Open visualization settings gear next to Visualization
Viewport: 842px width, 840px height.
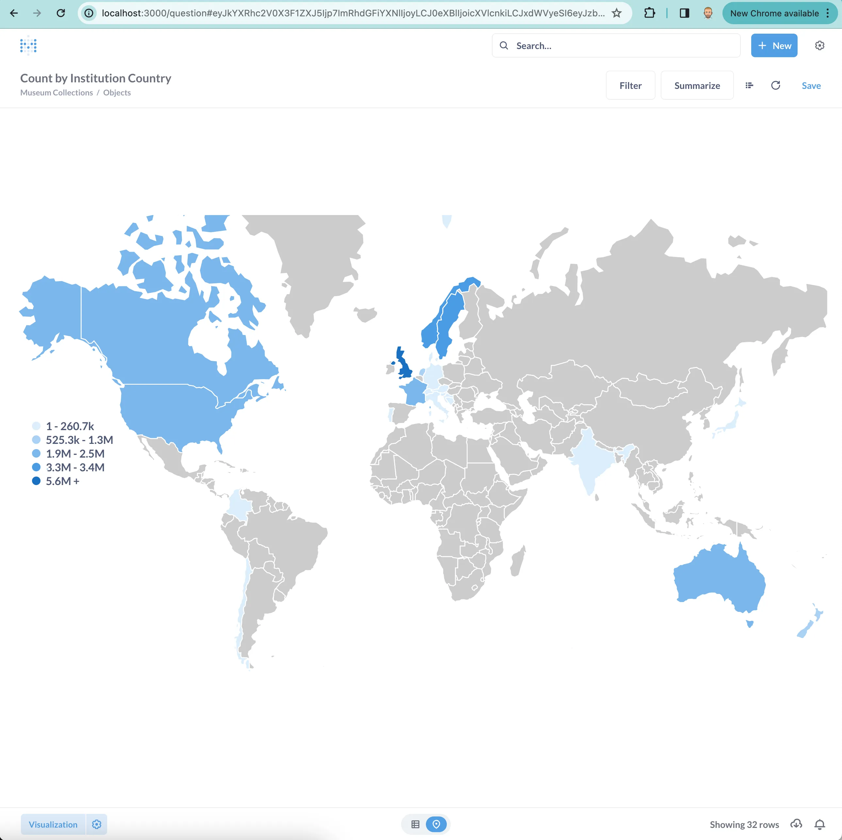pos(97,824)
